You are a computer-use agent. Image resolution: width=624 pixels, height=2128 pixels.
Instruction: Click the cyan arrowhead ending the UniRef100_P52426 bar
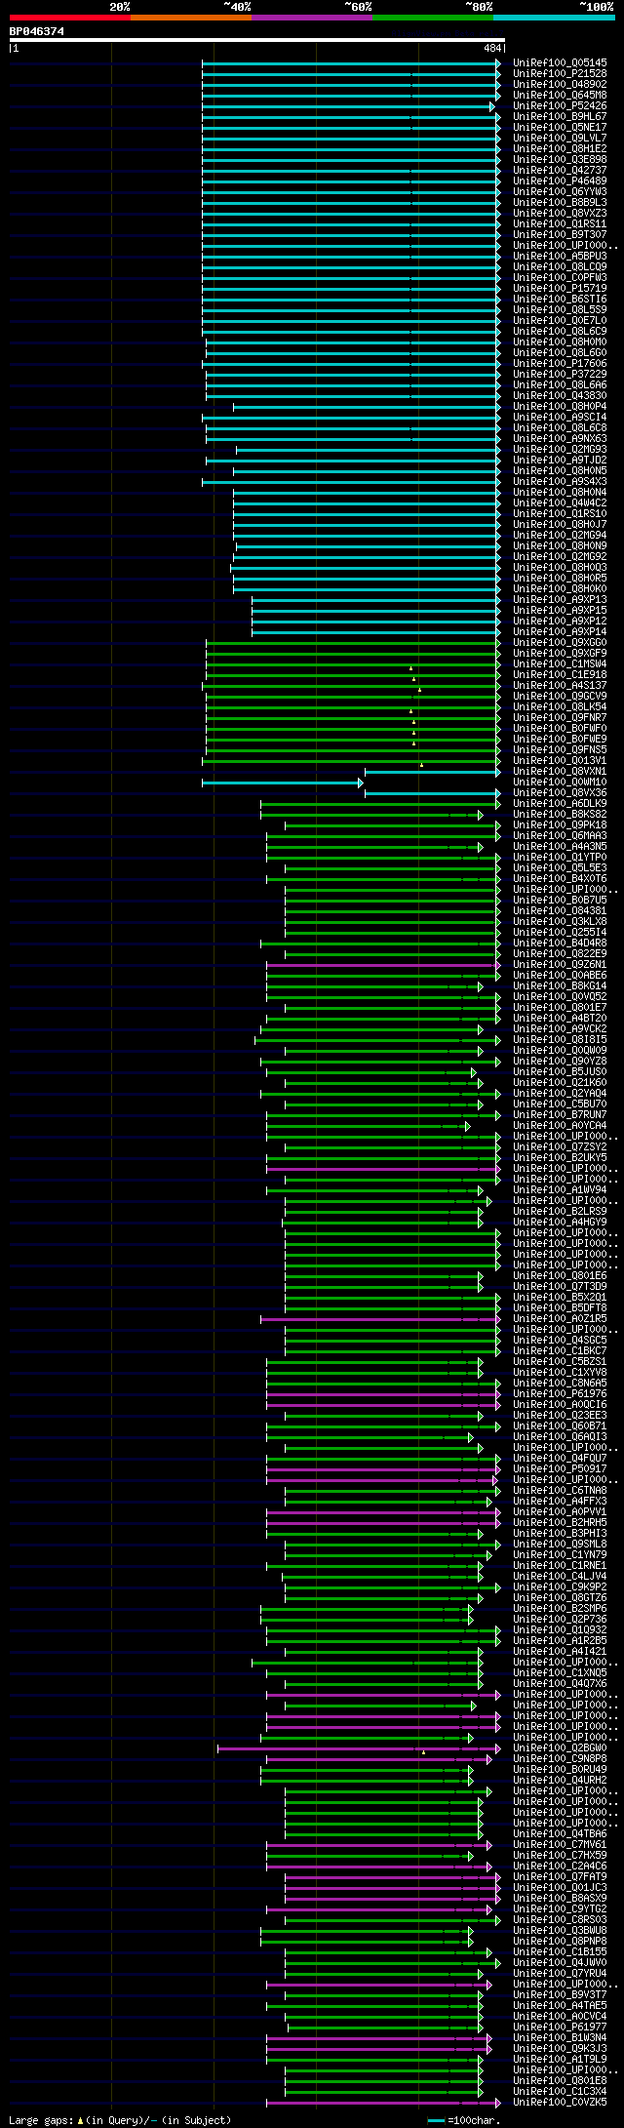click(x=492, y=106)
